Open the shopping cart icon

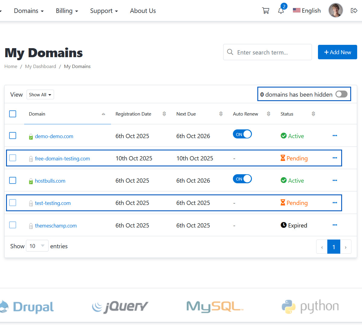click(x=265, y=11)
